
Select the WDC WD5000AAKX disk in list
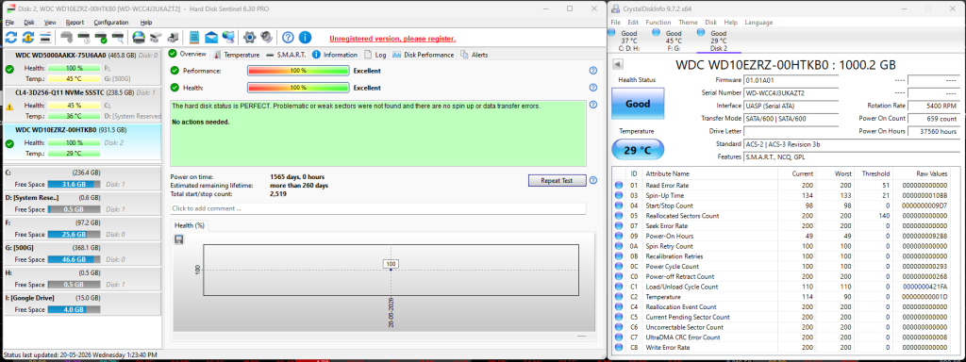point(82,55)
